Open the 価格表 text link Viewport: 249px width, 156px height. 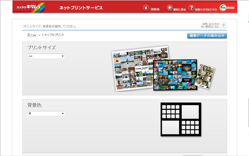[x=155, y=9]
